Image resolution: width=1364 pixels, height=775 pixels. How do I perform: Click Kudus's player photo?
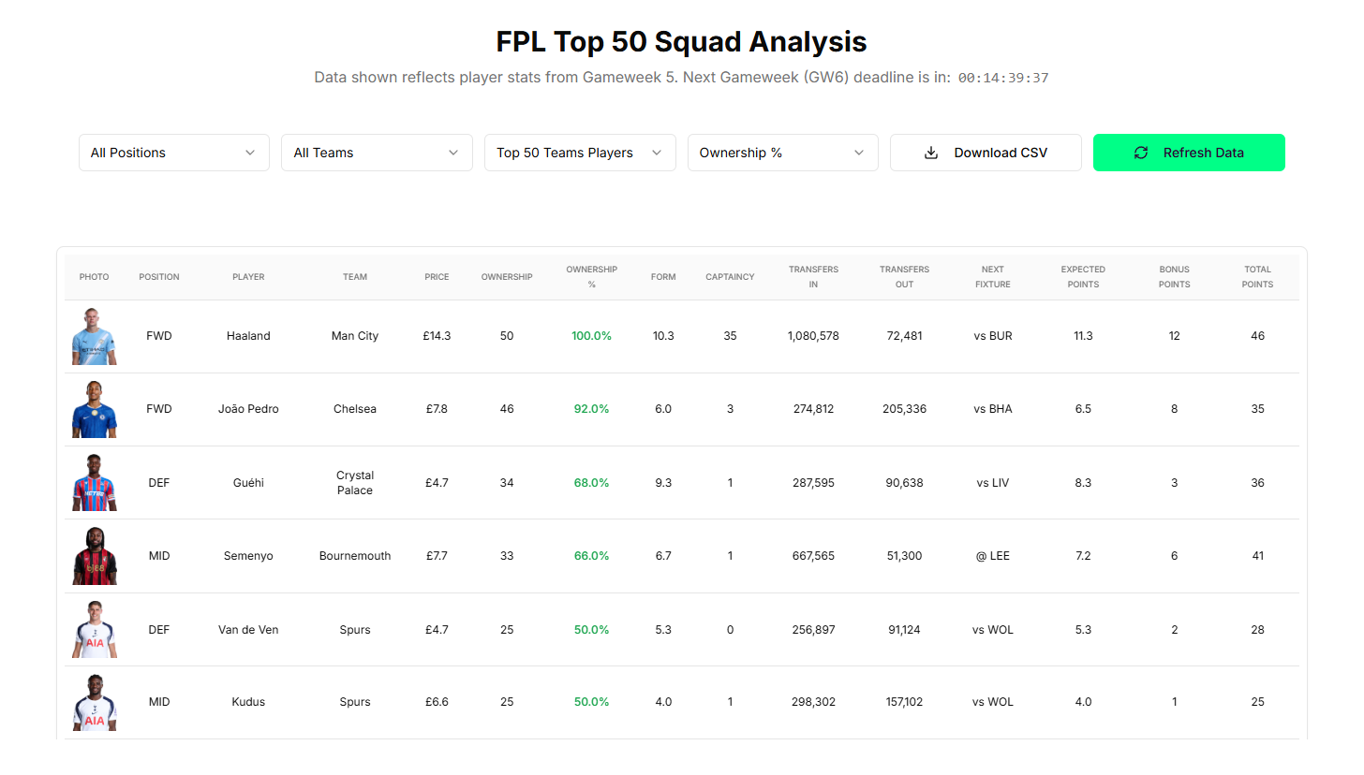point(94,702)
